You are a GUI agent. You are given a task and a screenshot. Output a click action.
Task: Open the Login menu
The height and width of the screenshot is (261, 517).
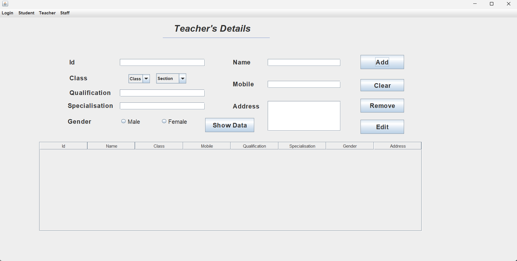point(7,13)
